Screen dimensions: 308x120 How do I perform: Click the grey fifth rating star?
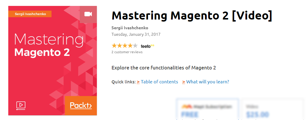point(135,46)
